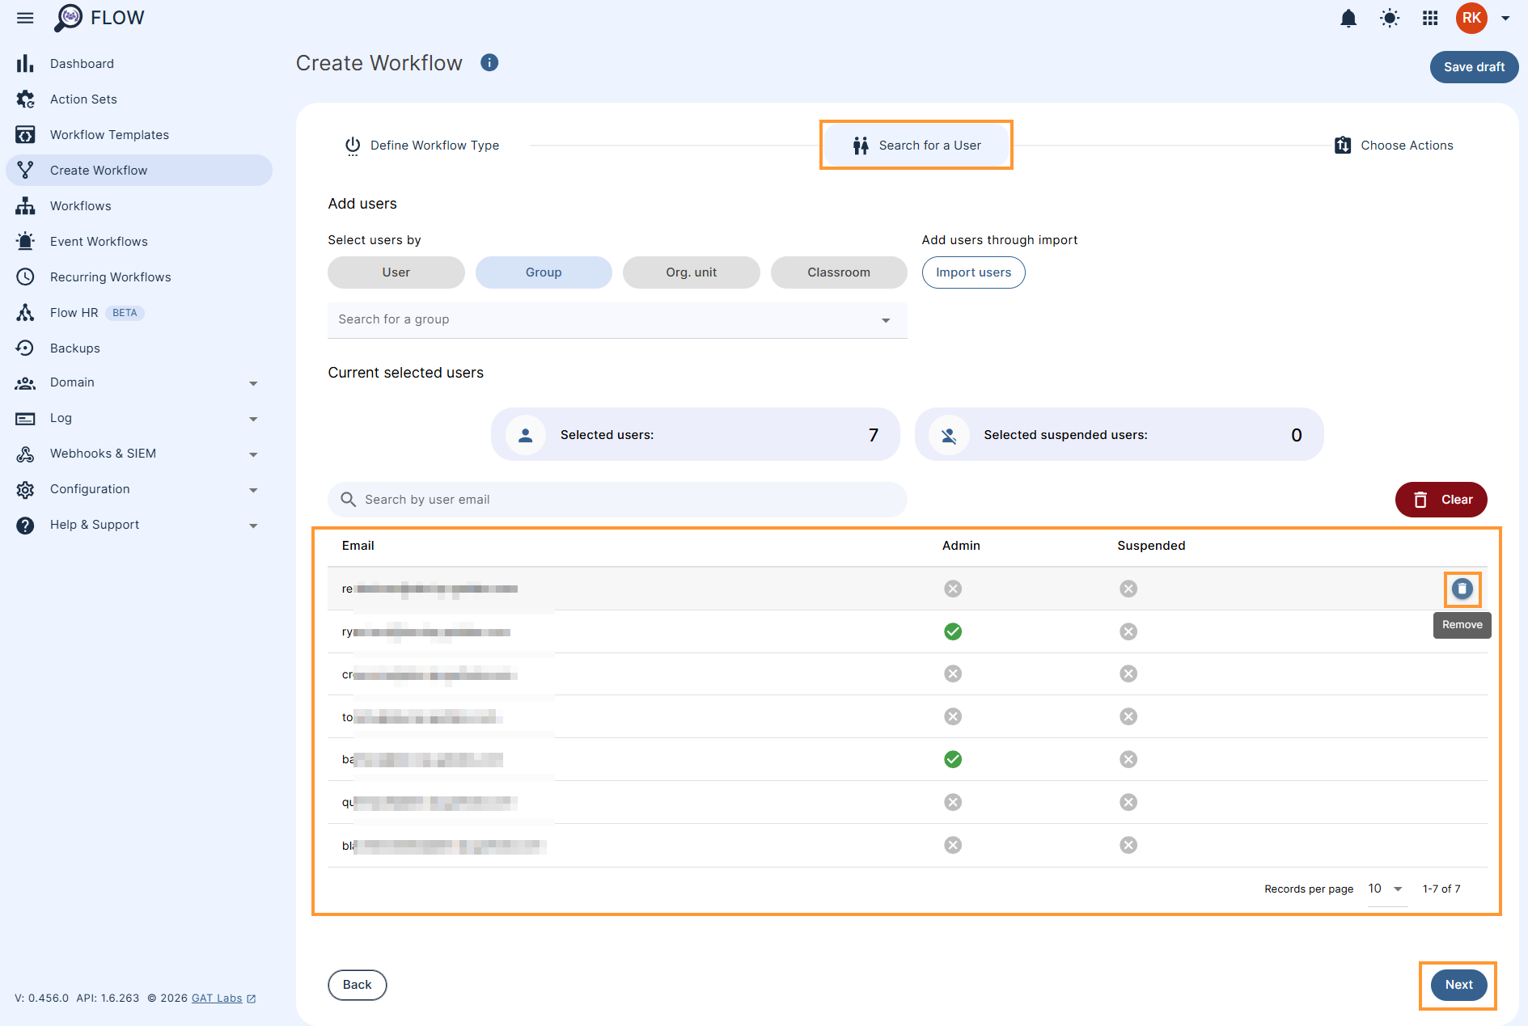Click the Recurring Workflows clock icon
This screenshot has width=1528, height=1026.
[x=25, y=277]
